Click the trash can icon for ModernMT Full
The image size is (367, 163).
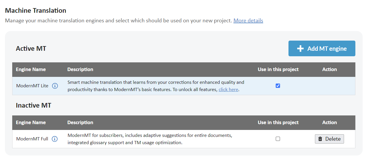point(320,139)
